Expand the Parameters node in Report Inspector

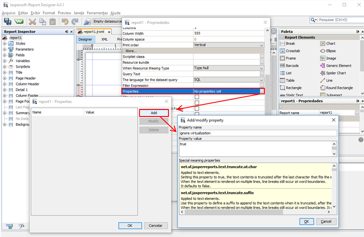tap(4, 49)
